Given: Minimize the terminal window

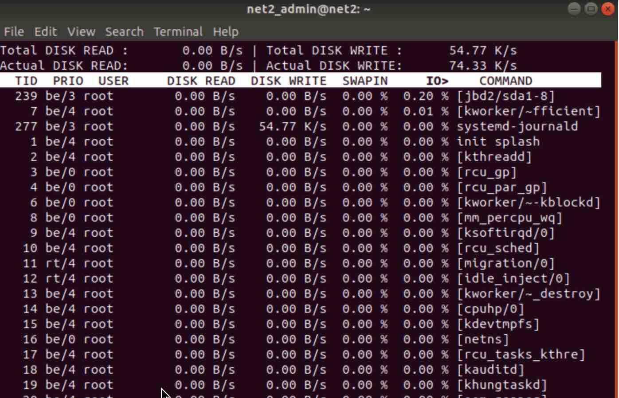Looking at the screenshot, I should tap(574, 9).
